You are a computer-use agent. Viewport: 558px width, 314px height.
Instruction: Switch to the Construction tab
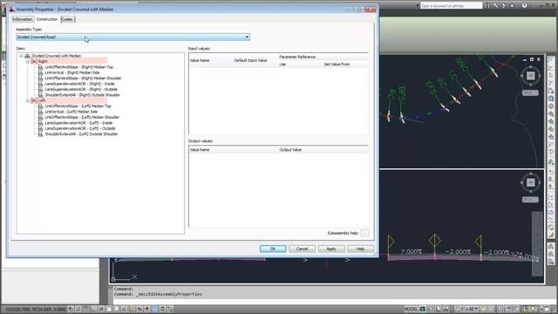tap(47, 19)
